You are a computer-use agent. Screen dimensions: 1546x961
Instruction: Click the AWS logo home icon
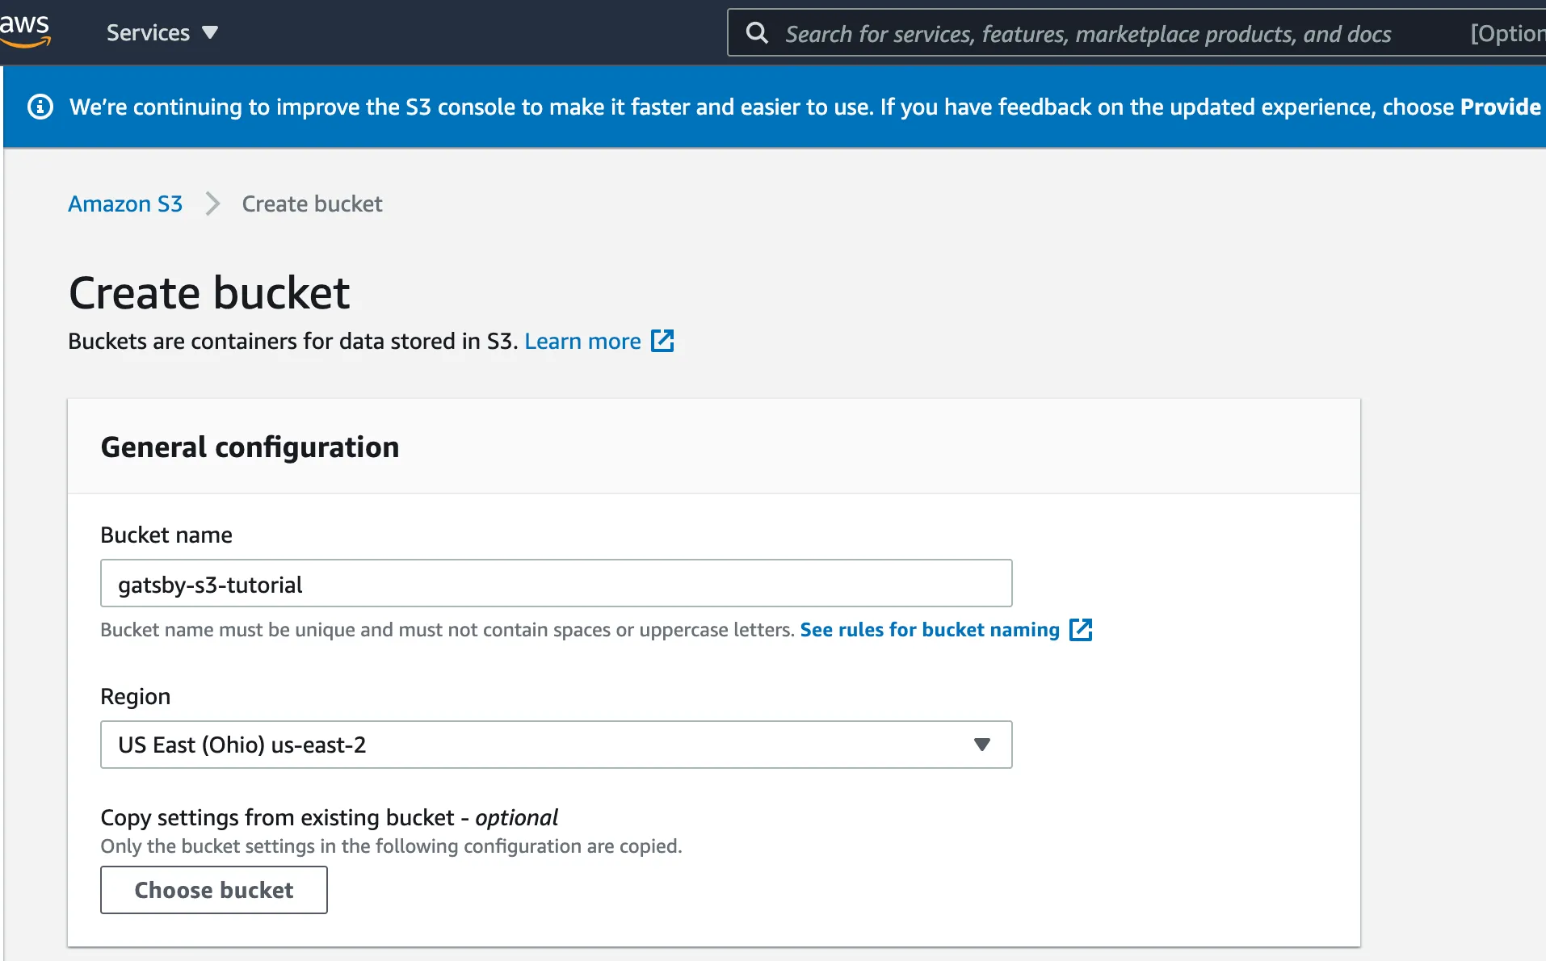tap(24, 31)
